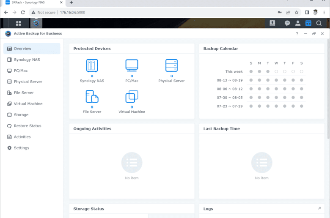Click the address bar URL 176.16.0.6:5000
The image size is (330, 218).
point(73,12)
